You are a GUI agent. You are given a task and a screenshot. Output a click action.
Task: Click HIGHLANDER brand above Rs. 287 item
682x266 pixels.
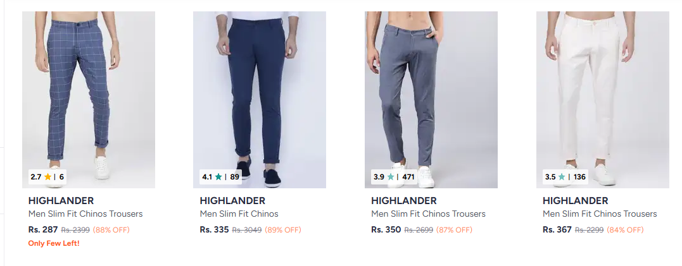(x=61, y=201)
